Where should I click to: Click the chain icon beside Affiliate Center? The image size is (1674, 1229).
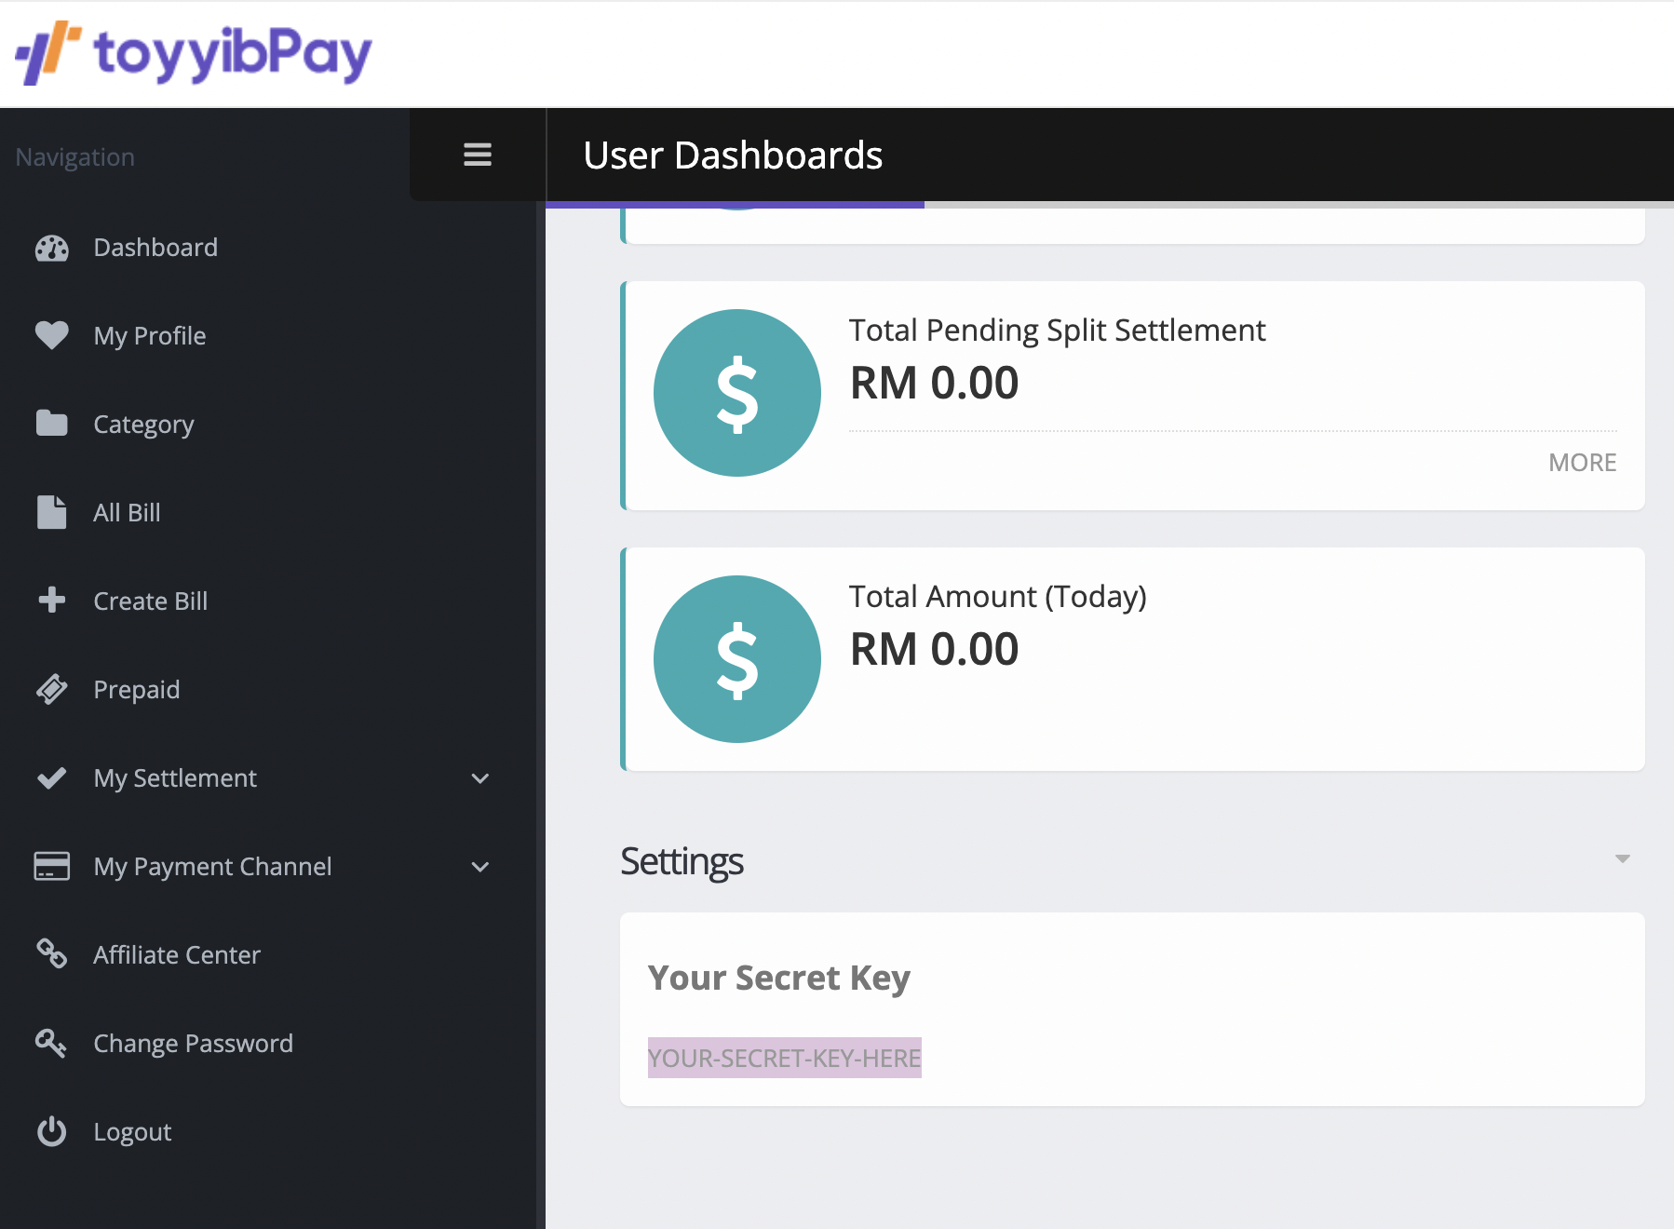coord(51,954)
